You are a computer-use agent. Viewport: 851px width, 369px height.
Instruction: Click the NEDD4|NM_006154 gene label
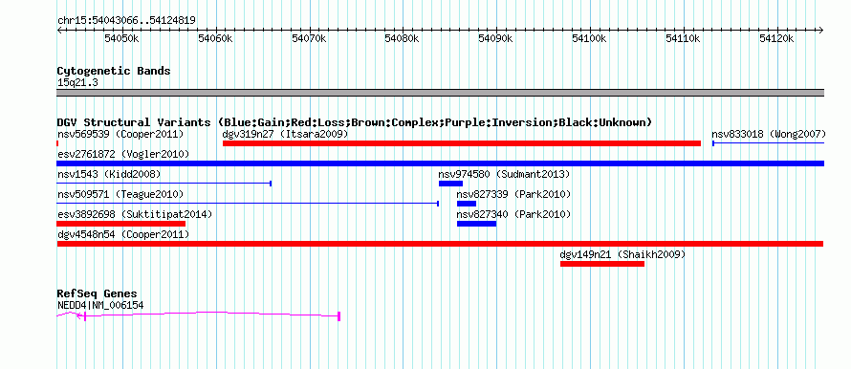tap(100, 306)
